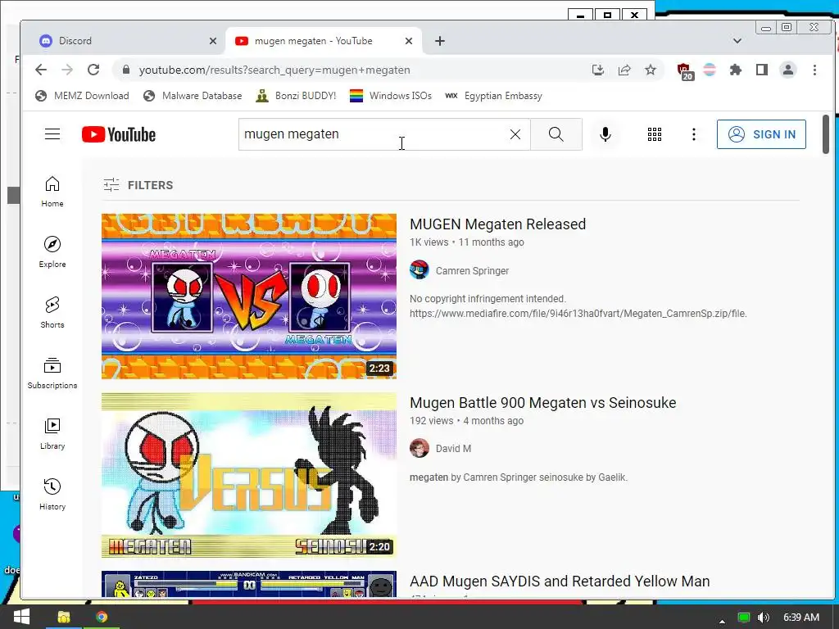Click Chrome icon in taskbar
Image resolution: width=839 pixels, height=629 pixels.
click(101, 617)
